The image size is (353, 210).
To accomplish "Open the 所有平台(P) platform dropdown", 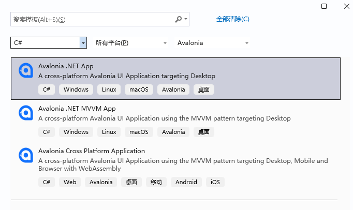I will pos(131,43).
